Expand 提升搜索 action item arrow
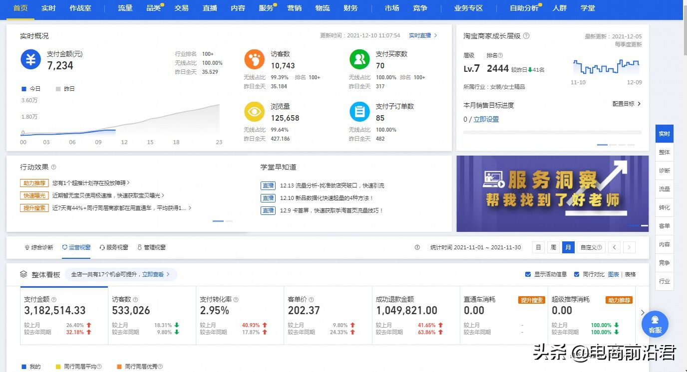 [190, 208]
